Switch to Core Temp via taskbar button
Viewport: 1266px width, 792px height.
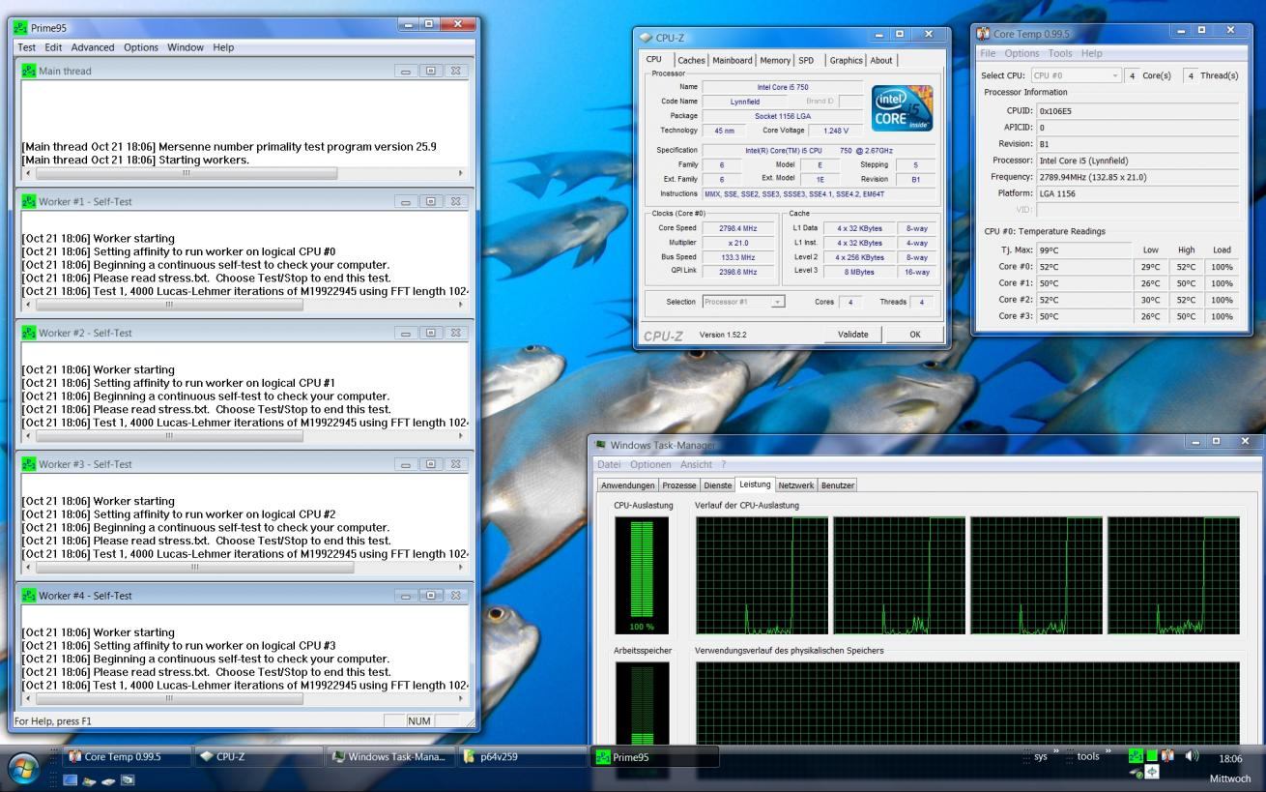click(x=126, y=757)
